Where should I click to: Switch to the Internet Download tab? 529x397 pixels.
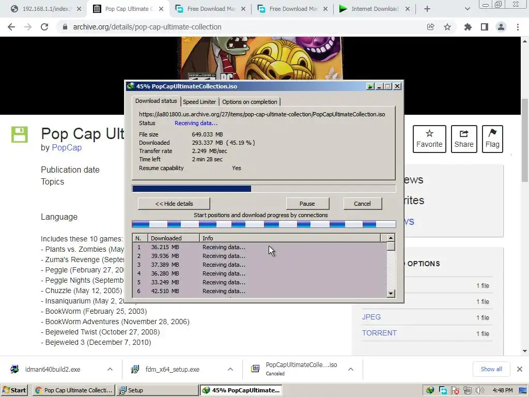(x=375, y=9)
